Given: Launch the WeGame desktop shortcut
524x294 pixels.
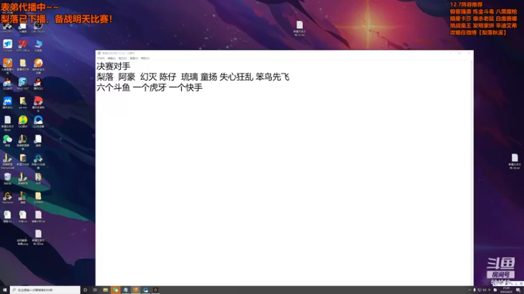Looking at the screenshot, I should [7, 198].
